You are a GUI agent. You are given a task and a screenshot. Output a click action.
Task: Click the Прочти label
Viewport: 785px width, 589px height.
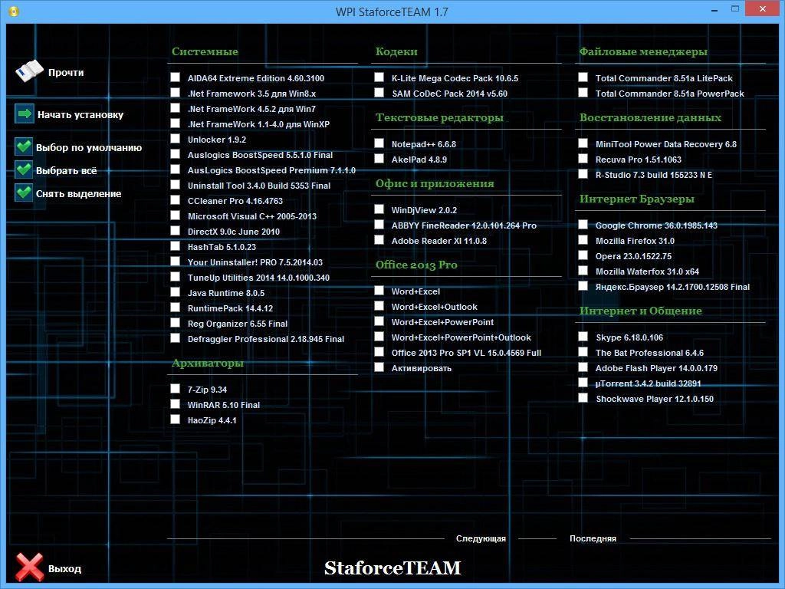[x=66, y=73]
